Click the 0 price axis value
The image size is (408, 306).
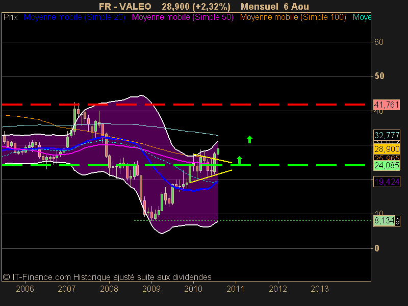(x=376, y=248)
